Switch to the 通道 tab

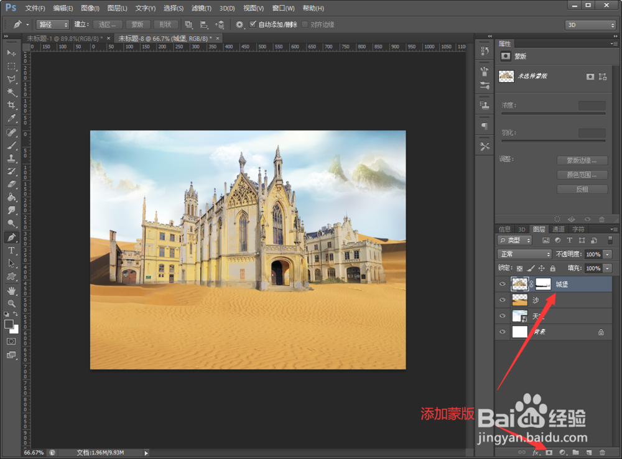(558, 229)
